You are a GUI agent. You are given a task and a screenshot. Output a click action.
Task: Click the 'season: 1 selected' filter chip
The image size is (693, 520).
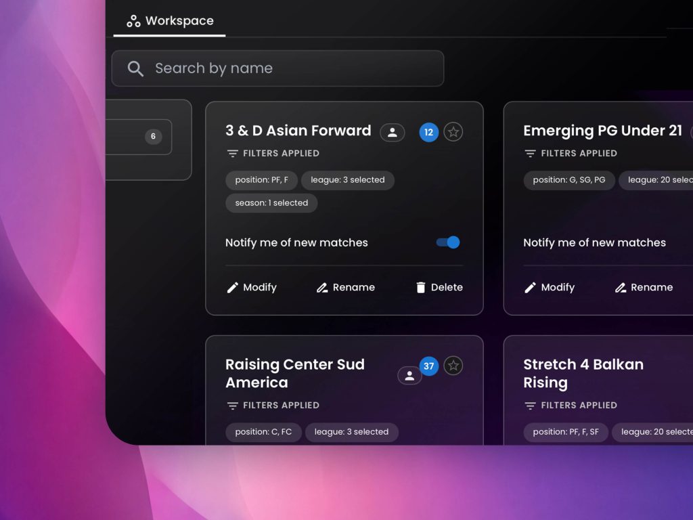pos(271,202)
